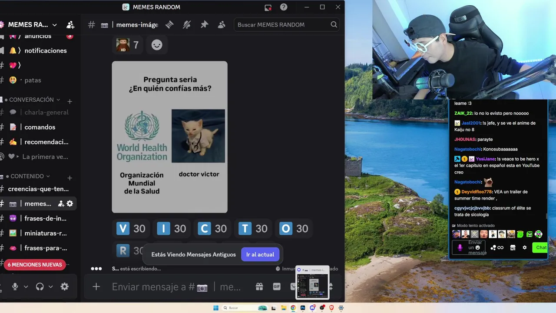Click the invite people icon near server name
Image resolution: width=556 pixels, height=313 pixels.
(70, 25)
